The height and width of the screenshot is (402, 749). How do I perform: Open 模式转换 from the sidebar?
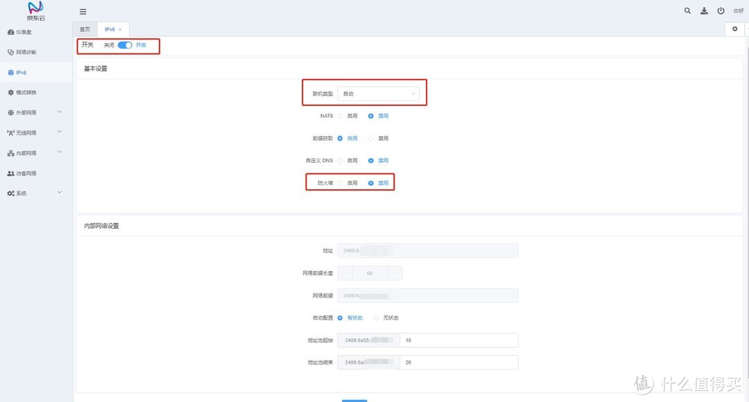pos(23,92)
